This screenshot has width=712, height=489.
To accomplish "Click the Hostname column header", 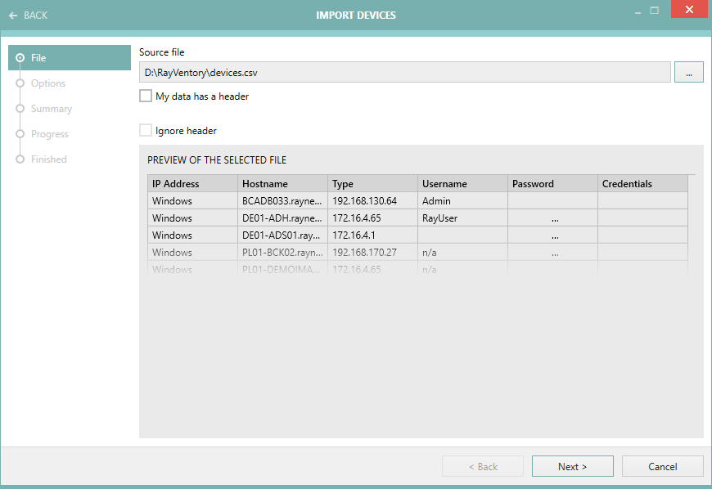I will (x=282, y=184).
